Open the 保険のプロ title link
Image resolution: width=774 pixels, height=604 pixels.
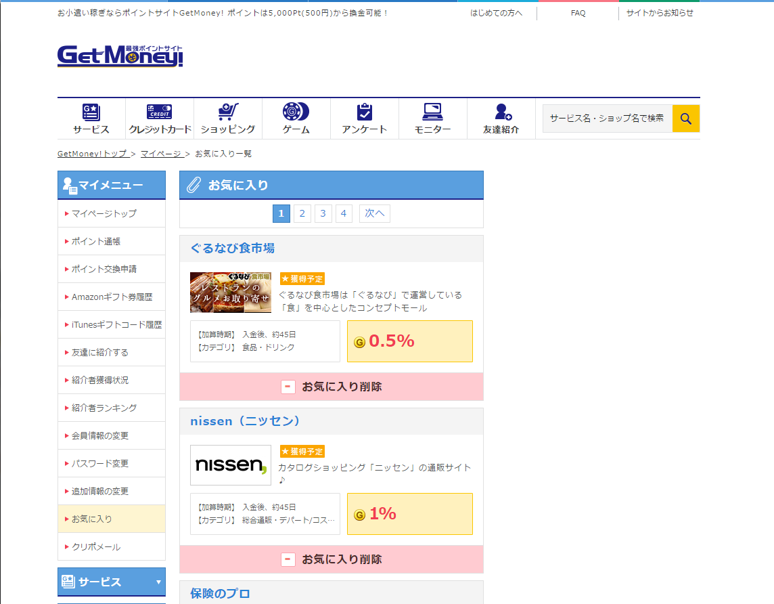220,594
